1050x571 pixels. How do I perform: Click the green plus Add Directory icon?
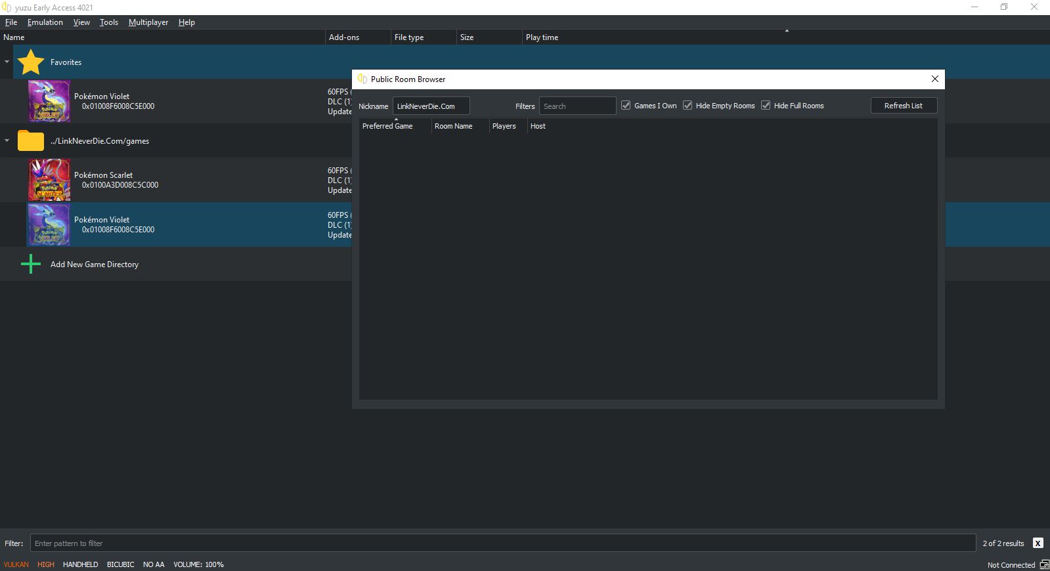pyautogui.click(x=30, y=264)
